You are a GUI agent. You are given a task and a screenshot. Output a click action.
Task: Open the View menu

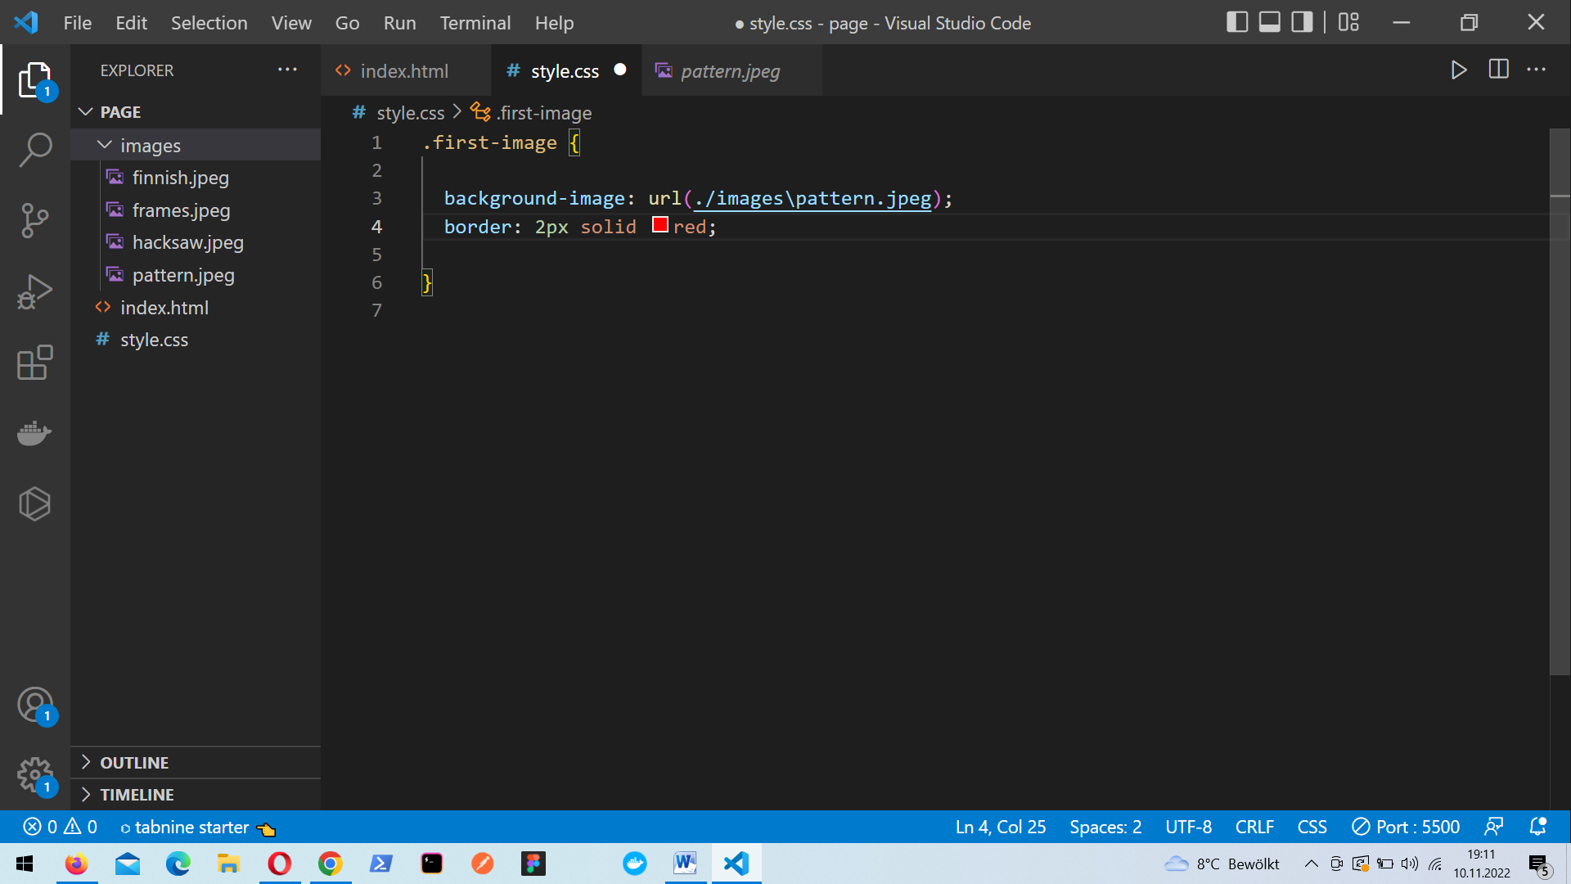click(291, 23)
